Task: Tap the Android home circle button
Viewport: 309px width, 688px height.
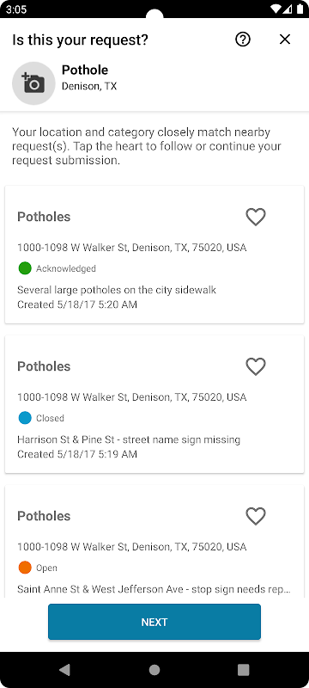Action: 154,670
